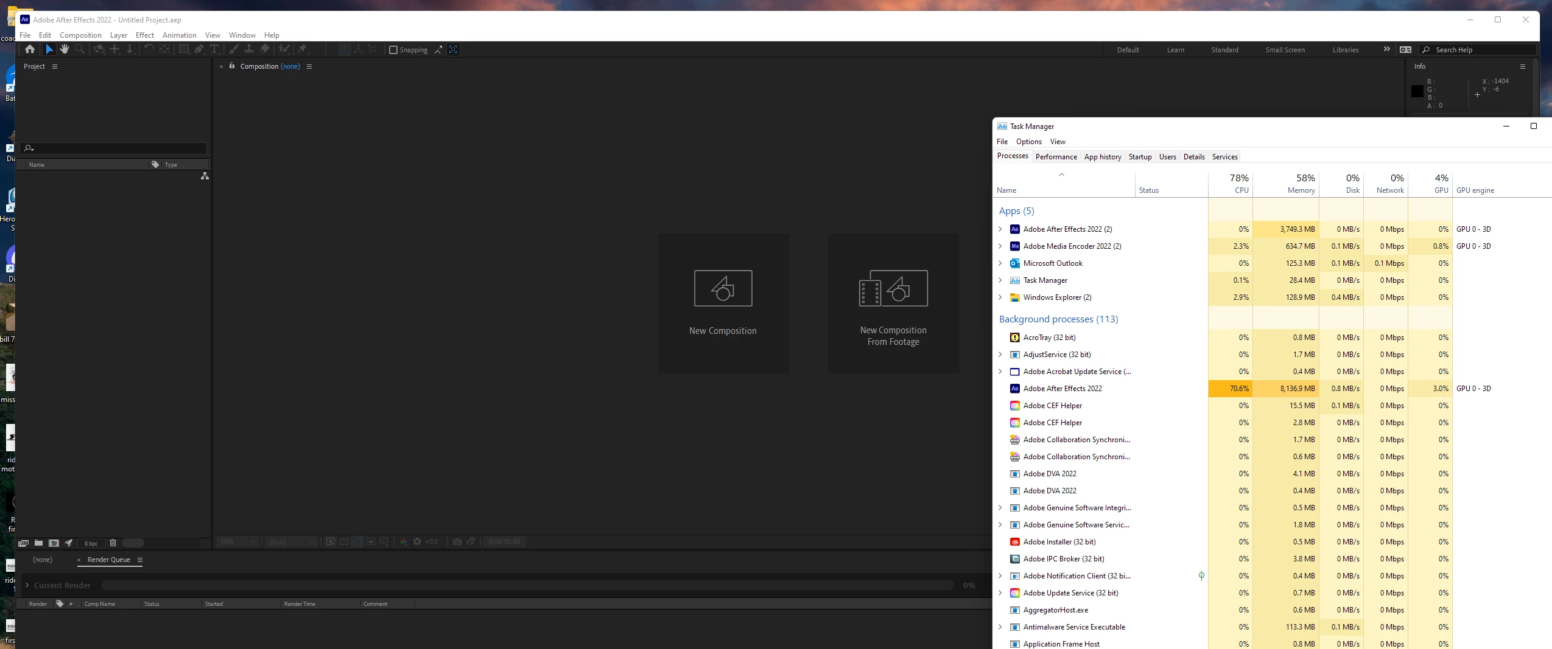Show more workspaces double-chevron

click(x=1386, y=49)
